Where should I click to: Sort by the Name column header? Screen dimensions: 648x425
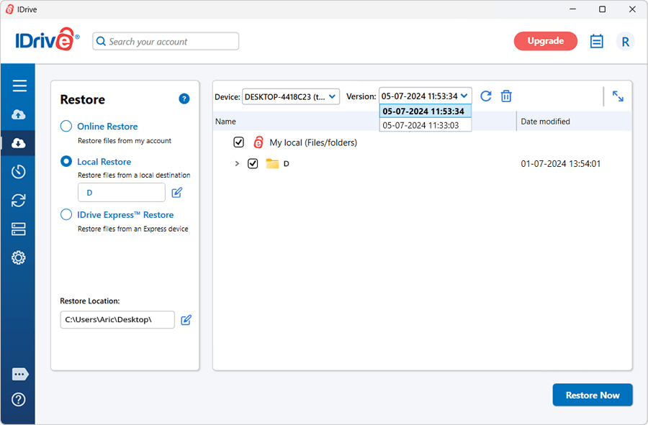(225, 122)
